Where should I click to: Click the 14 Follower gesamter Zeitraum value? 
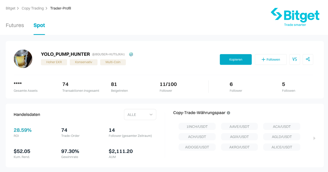tap(112, 130)
